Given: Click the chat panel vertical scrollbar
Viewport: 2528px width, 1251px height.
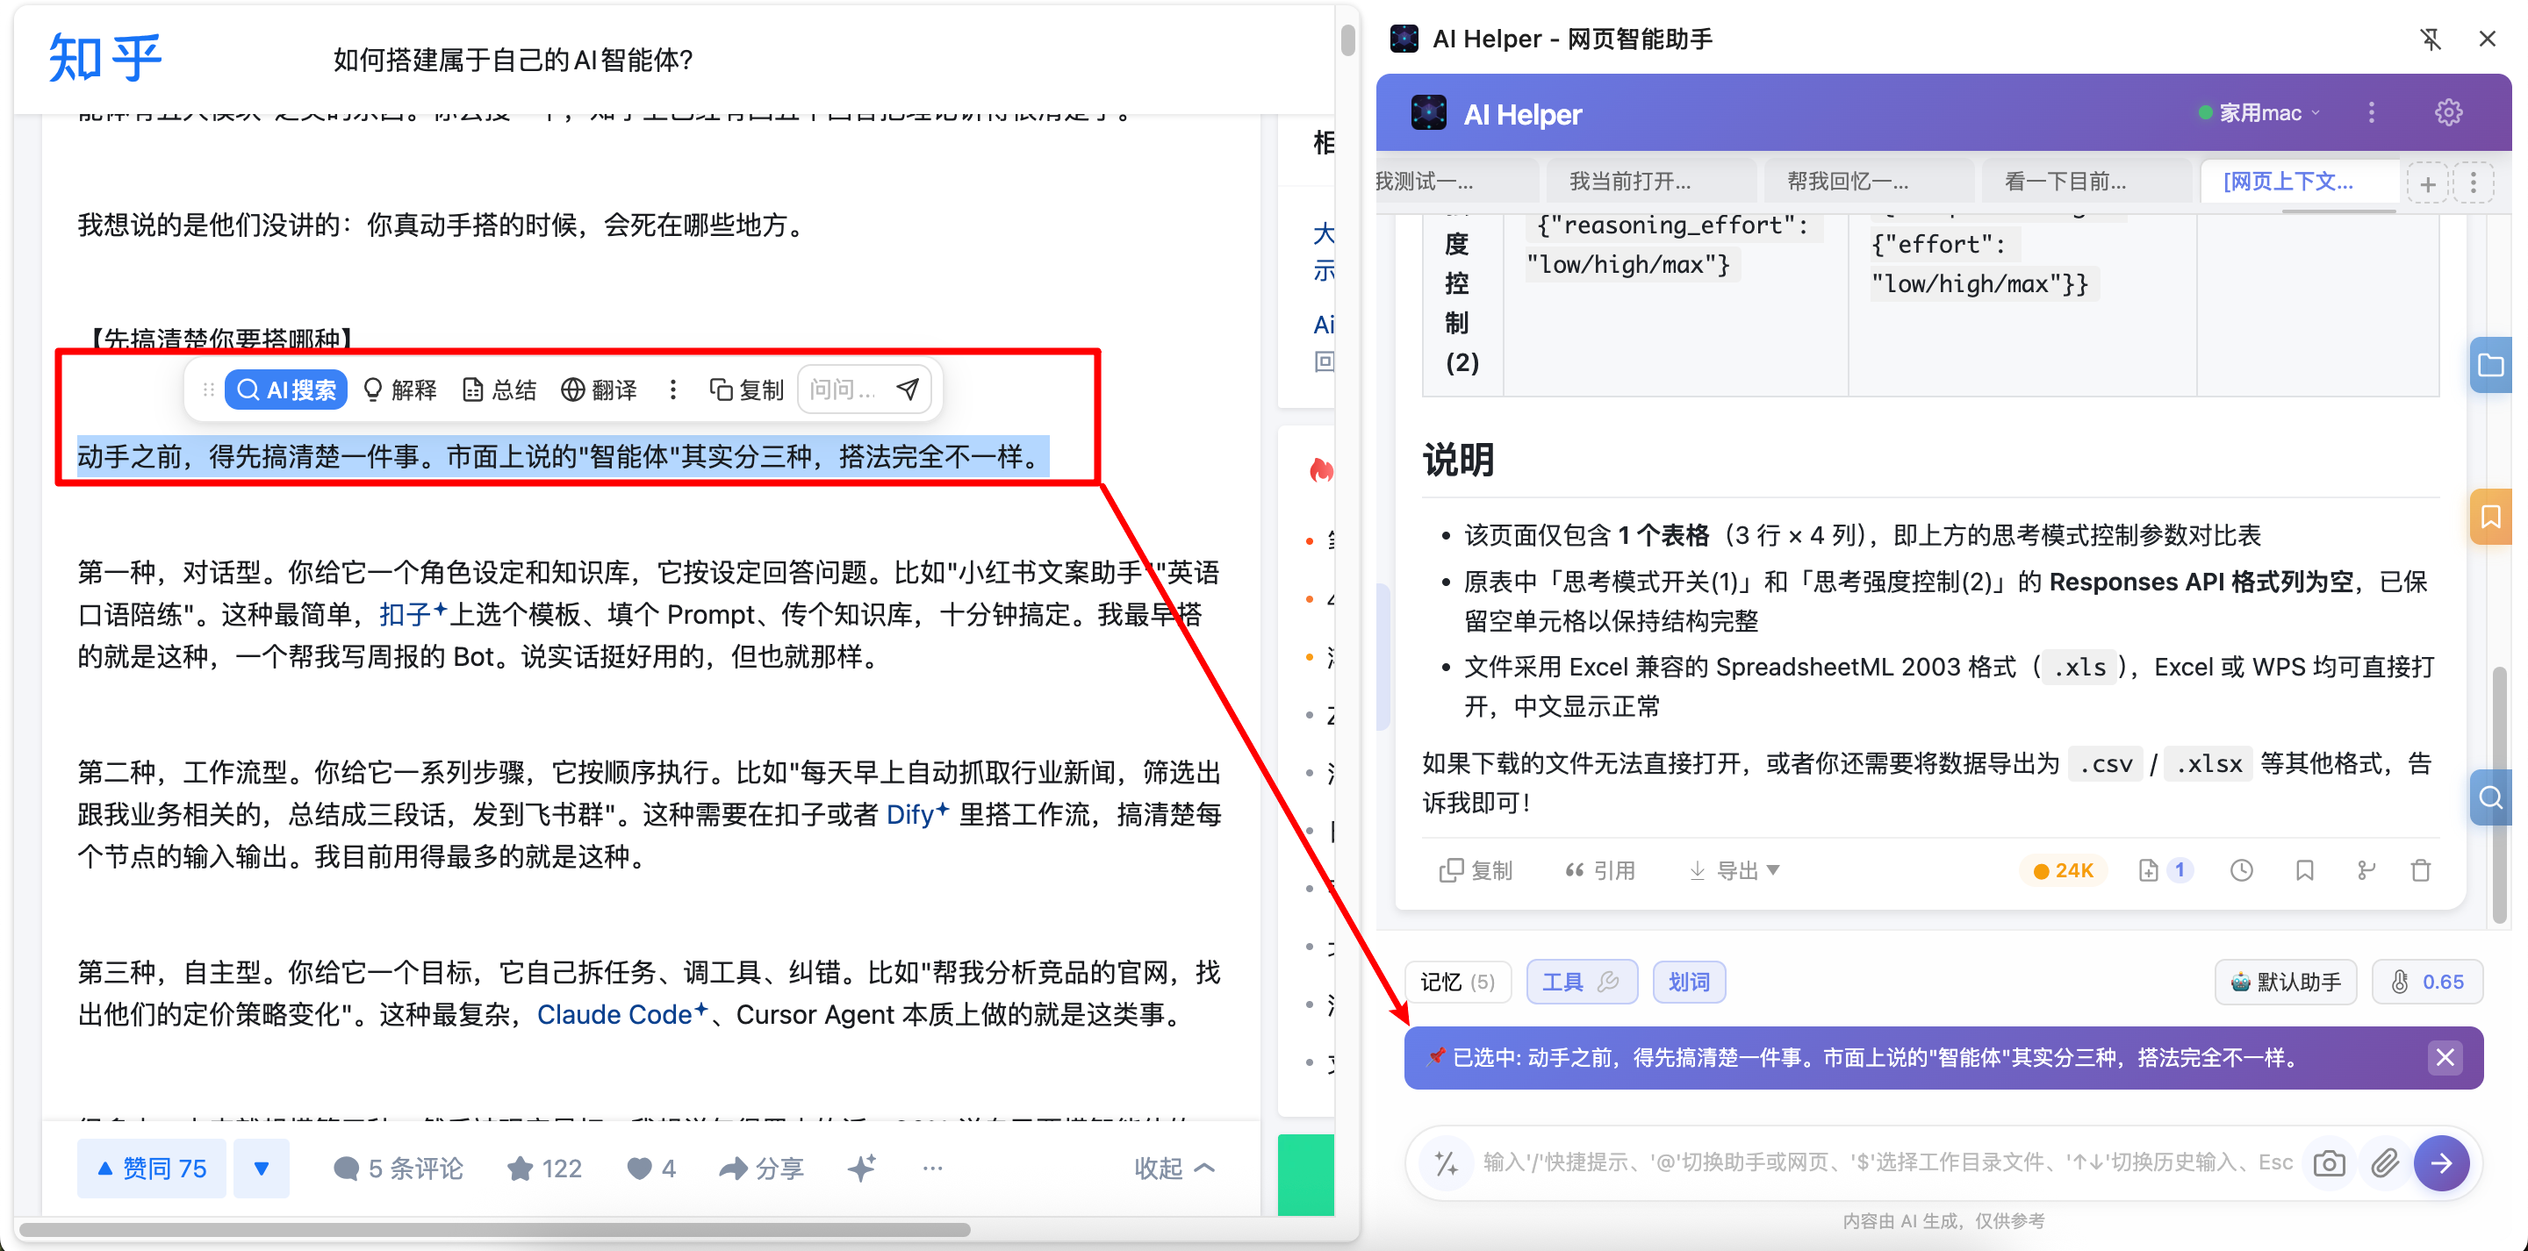Looking at the screenshot, I should 2498,795.
